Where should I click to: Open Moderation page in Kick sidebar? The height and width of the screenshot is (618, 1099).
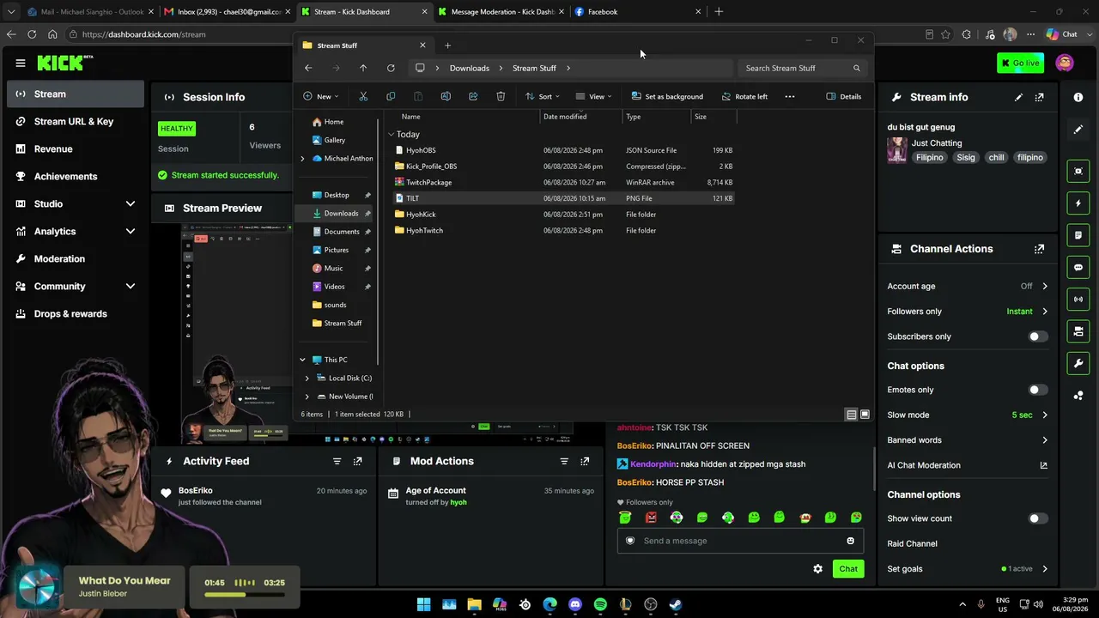(76, 258)
